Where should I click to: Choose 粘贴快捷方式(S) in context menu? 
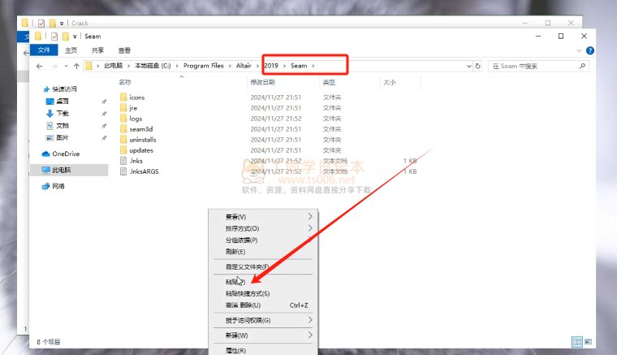coord(263,293)
